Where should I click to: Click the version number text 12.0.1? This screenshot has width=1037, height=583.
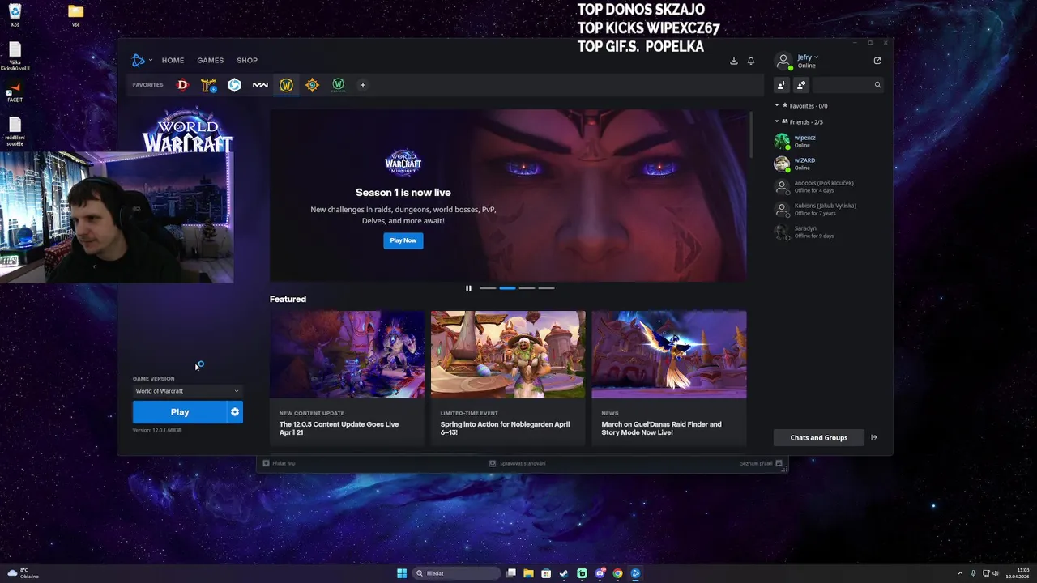[x=157, y=431]
